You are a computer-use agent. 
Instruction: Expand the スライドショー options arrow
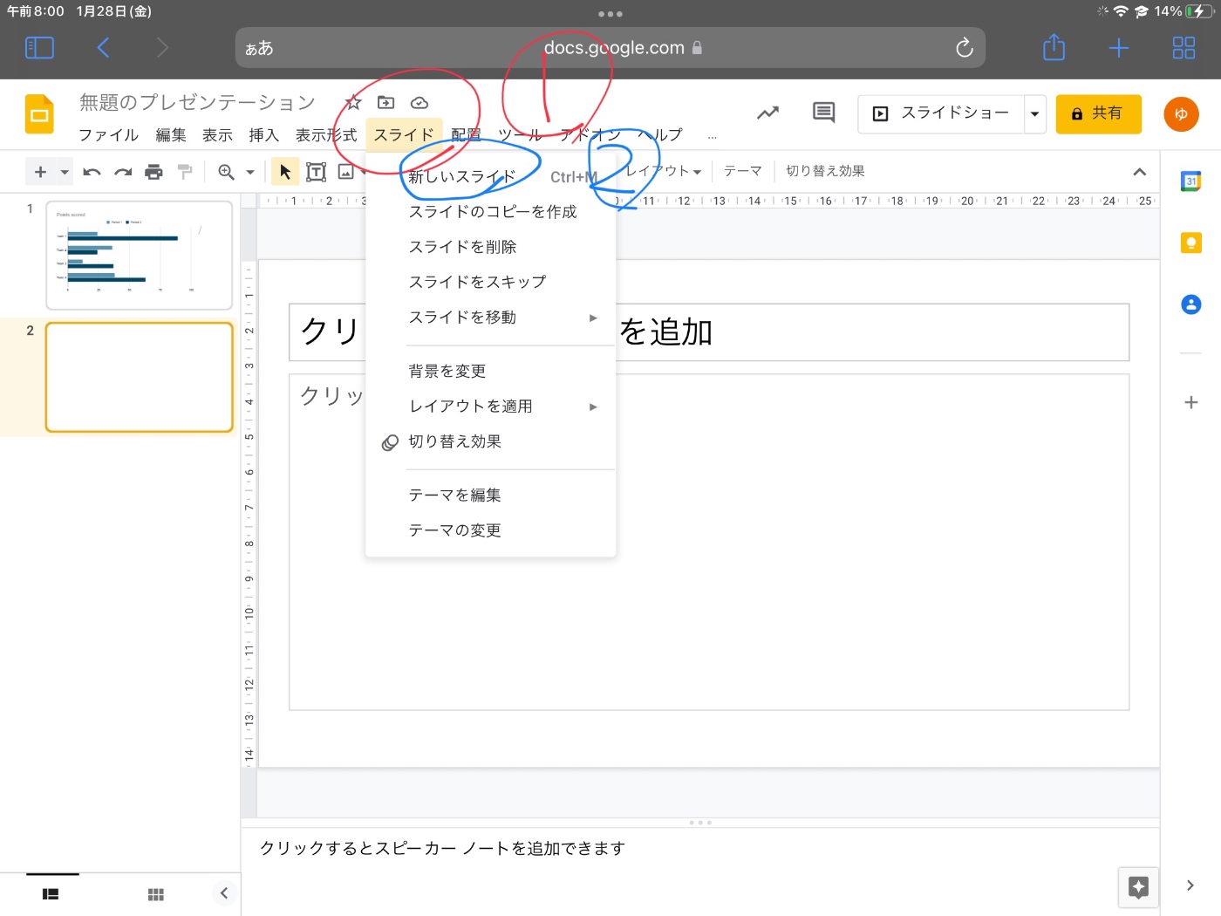pyautogui.click(x=1035, y=113)
